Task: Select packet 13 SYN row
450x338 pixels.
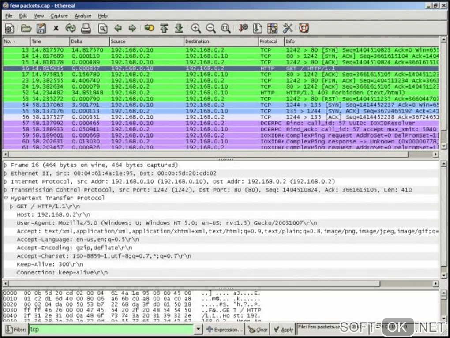Action: coord(221,50)
